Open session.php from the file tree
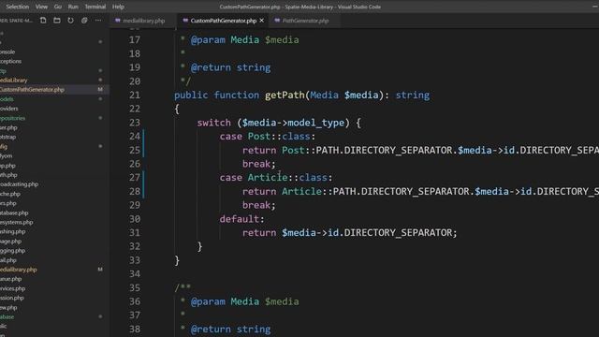Image resolution: width=599 pixels, height=337 pixels. pos(12,298)
